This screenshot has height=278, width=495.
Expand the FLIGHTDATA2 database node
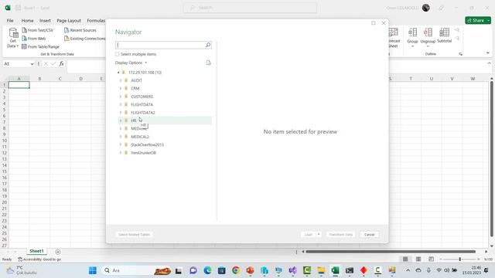click(x=121, y=113)
